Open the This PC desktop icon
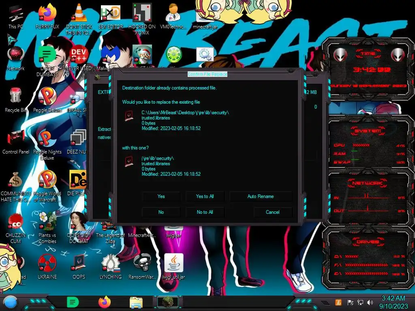 (16, 16)
